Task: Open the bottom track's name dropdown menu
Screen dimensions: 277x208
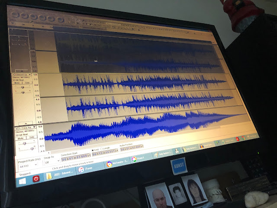Action: [x=27, y=128]
